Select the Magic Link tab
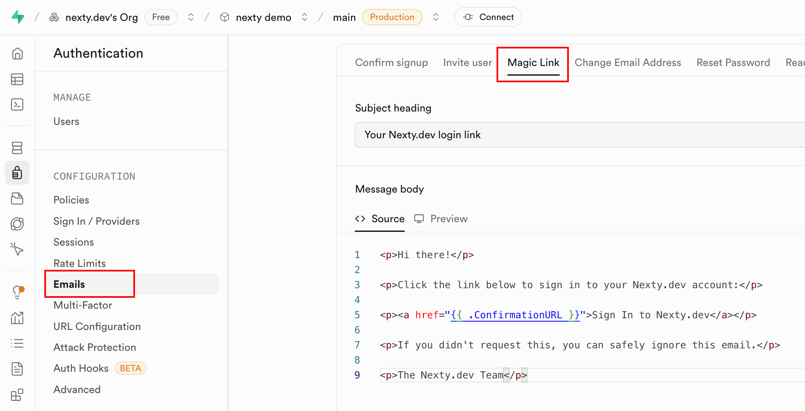Screen dimensions: 805x411 [x=533, y=63]
